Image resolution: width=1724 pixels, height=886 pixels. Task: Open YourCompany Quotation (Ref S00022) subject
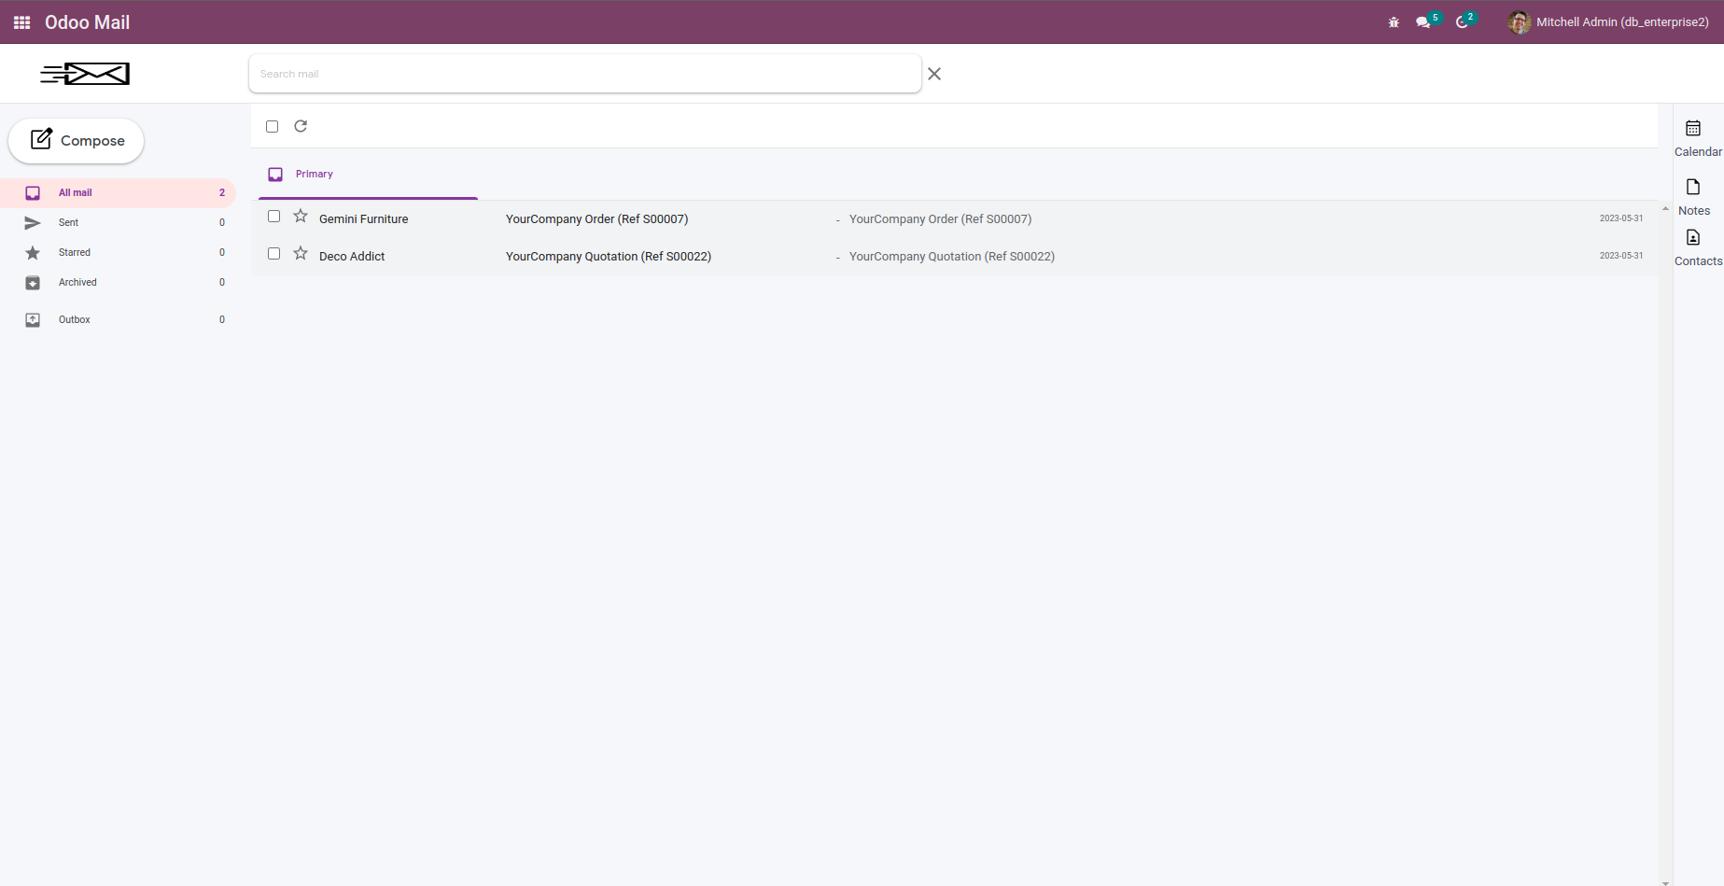(609, 257)
